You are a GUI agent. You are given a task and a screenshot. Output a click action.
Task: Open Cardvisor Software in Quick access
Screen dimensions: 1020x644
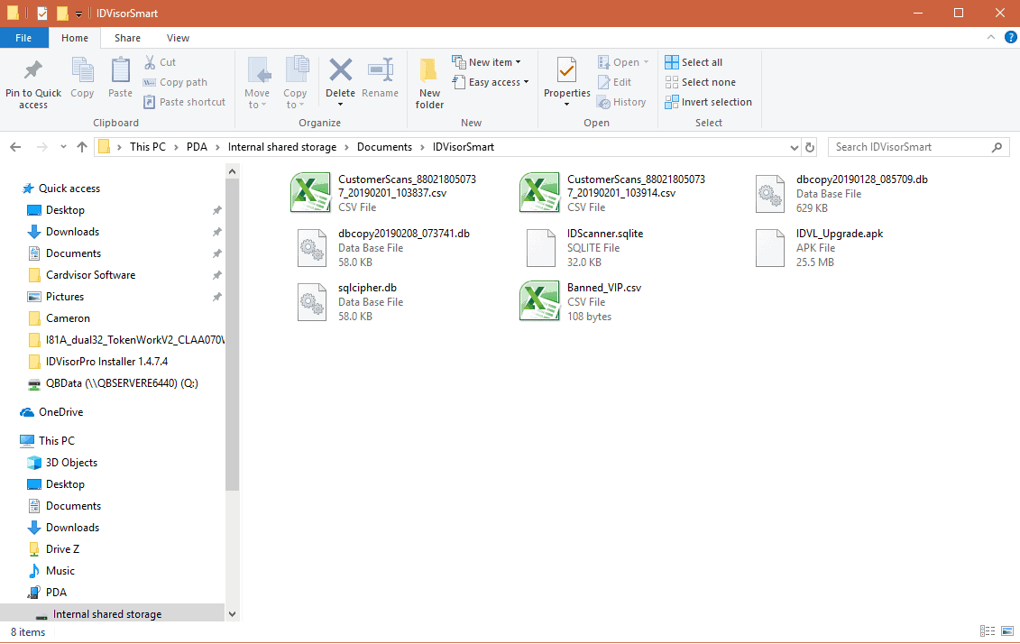point(90,275)
